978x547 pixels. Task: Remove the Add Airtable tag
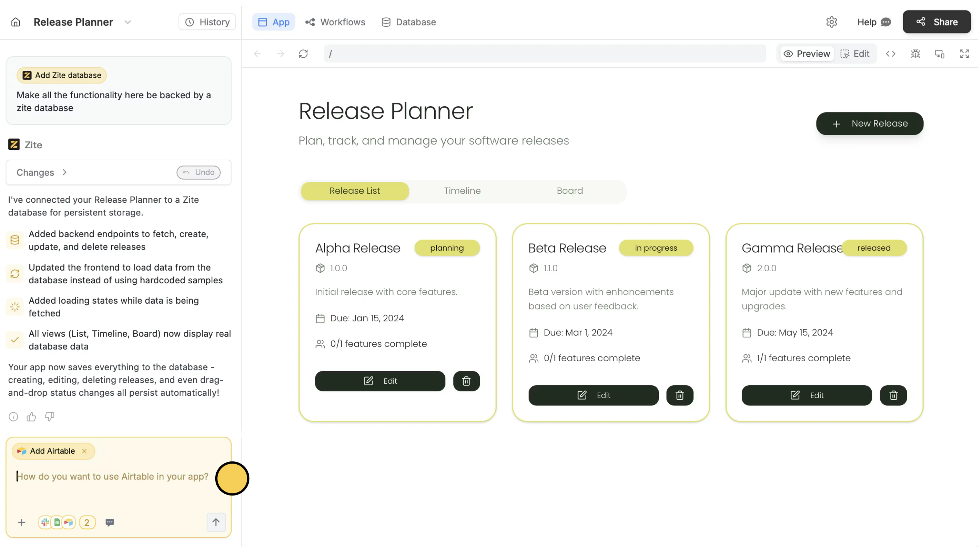(x=84, y=451)
